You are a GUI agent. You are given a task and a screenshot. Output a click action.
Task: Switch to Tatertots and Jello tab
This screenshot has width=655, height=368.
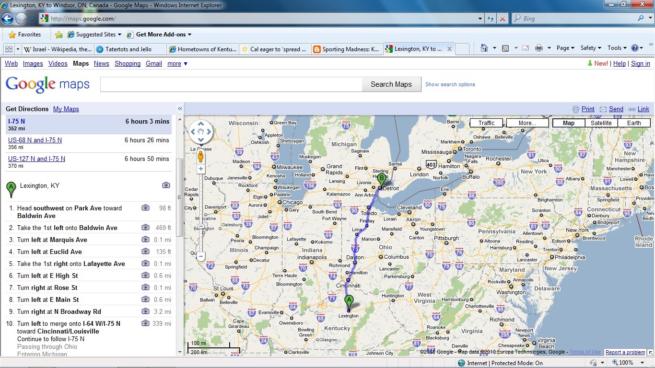[130, 49]
